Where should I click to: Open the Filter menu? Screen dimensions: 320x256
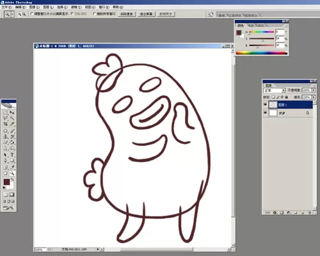point(76,7)
